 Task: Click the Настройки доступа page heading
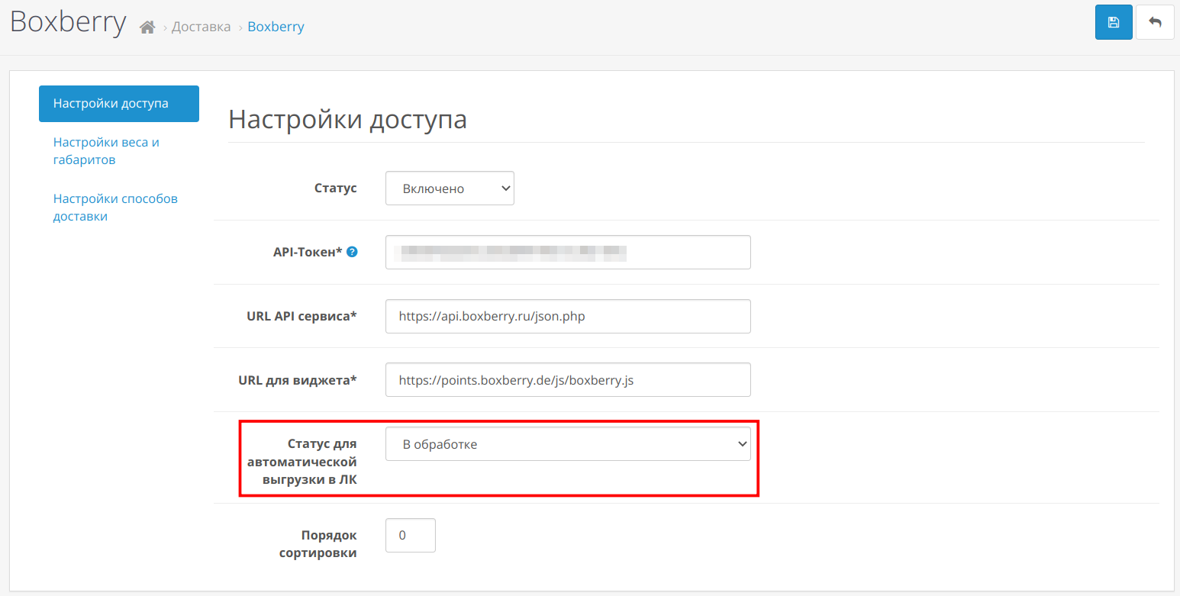pyautogui.click(x=347, y=120)
